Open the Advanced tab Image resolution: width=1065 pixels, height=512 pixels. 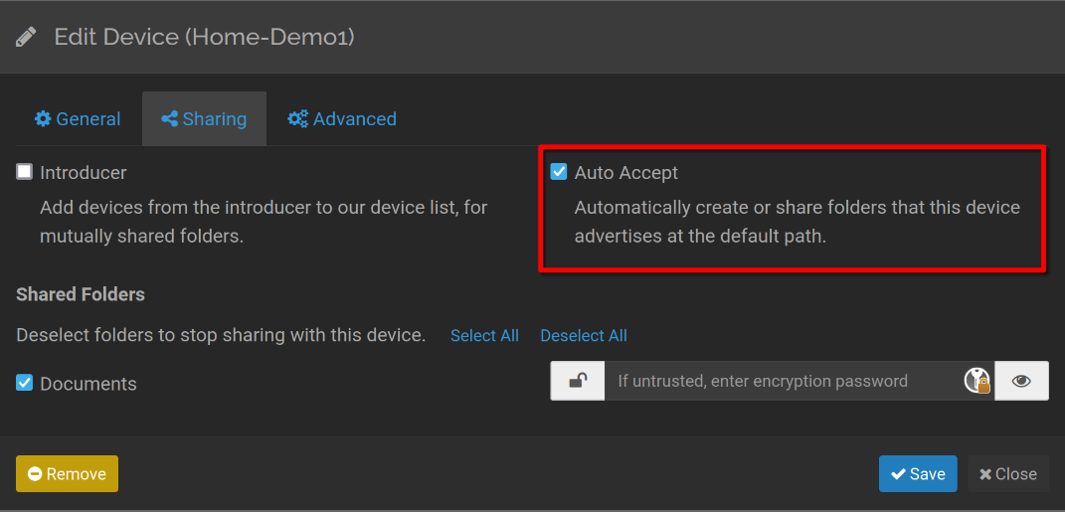point(342,119)
